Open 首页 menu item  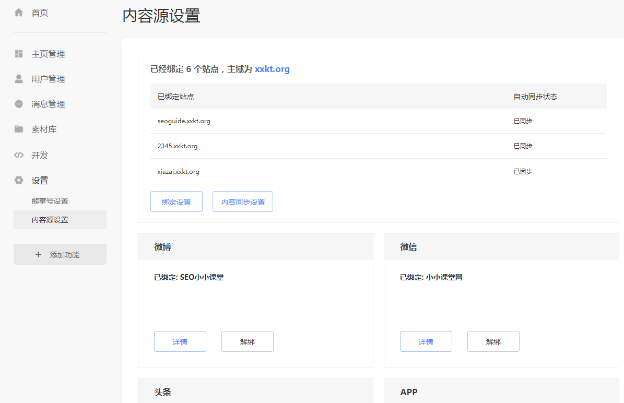[x=40, y=13]
